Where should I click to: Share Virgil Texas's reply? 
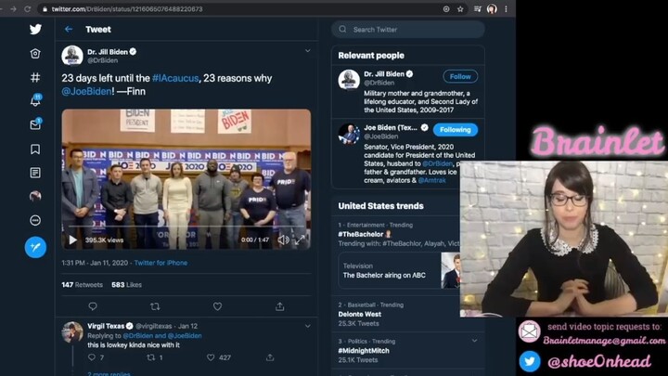coord(270,357)
